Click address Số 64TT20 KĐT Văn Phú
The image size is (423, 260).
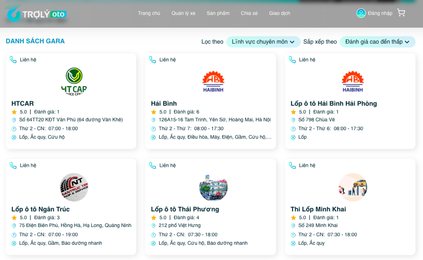71,120
